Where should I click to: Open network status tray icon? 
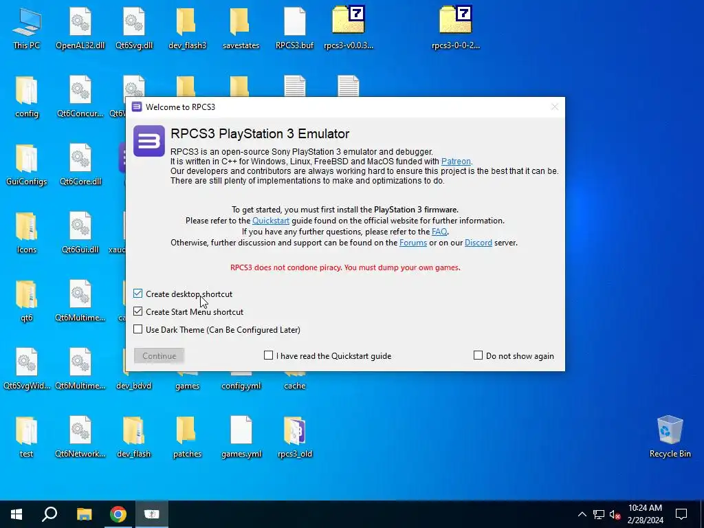pyautogui.click(x=599, y=514)
